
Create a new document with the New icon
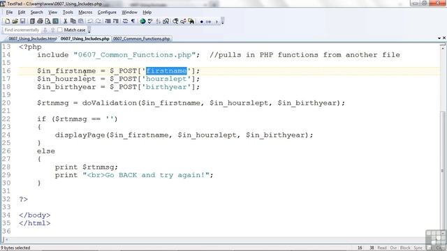[8, 21]
